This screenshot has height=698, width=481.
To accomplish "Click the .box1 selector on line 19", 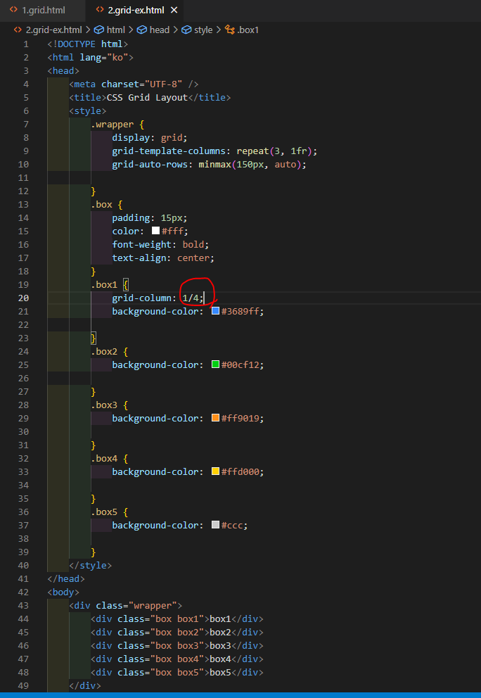I will pyautogui.click(x=104, y=284).
